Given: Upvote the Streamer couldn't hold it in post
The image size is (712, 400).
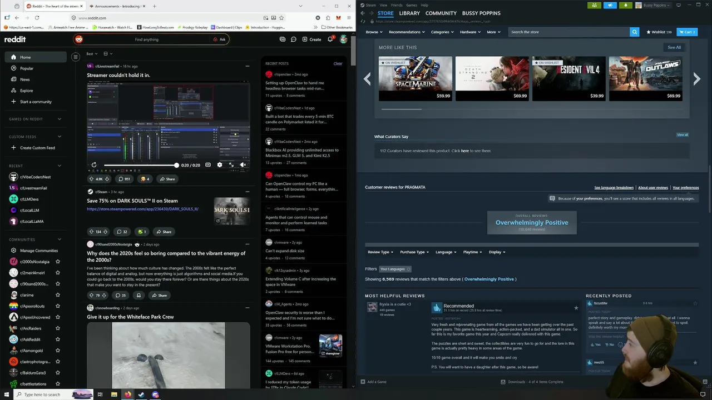Looking at the screenshot, I should (x=92, y=179).
